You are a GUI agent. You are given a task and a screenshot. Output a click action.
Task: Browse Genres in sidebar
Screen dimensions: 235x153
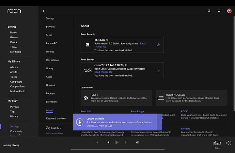tap(14, 37)
